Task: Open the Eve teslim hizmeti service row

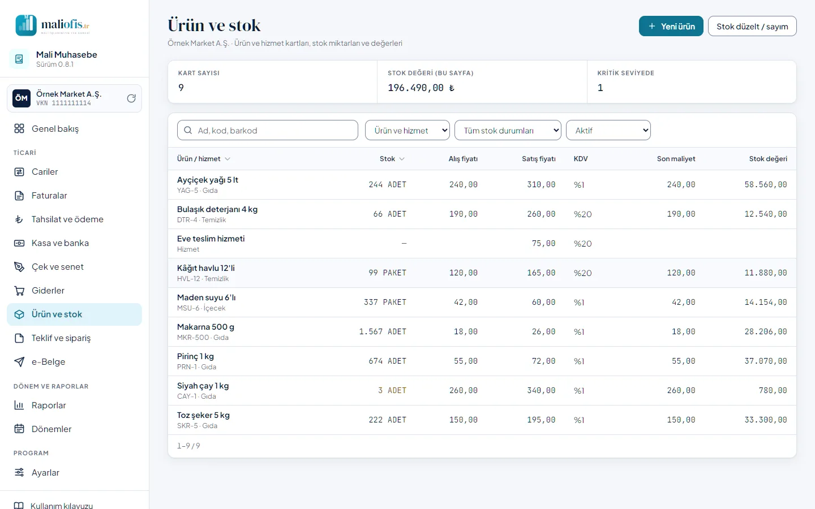Action: tap(482, 244)
